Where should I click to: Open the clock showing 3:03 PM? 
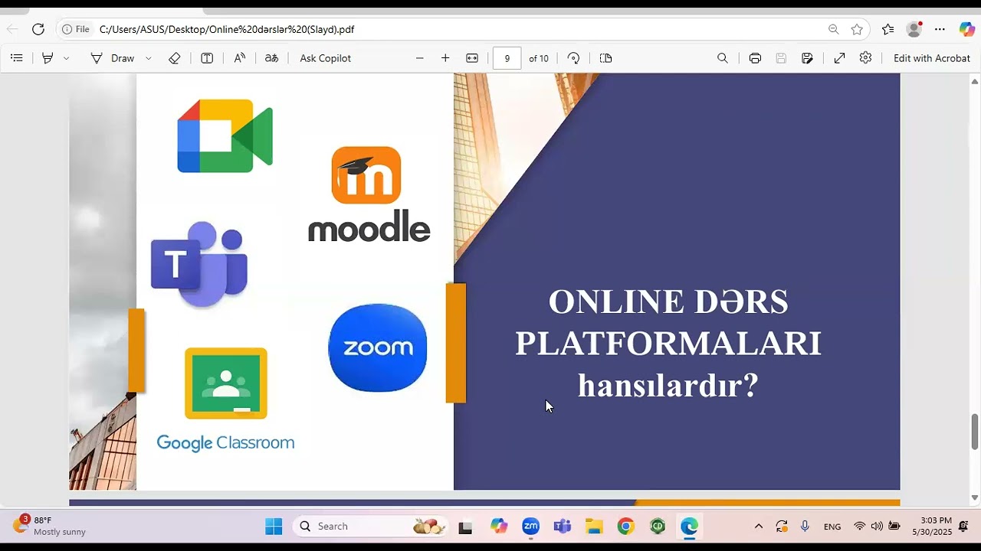coord(931,527)
